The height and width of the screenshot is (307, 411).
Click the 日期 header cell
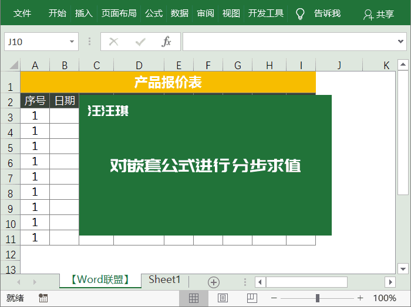(65, 100)
